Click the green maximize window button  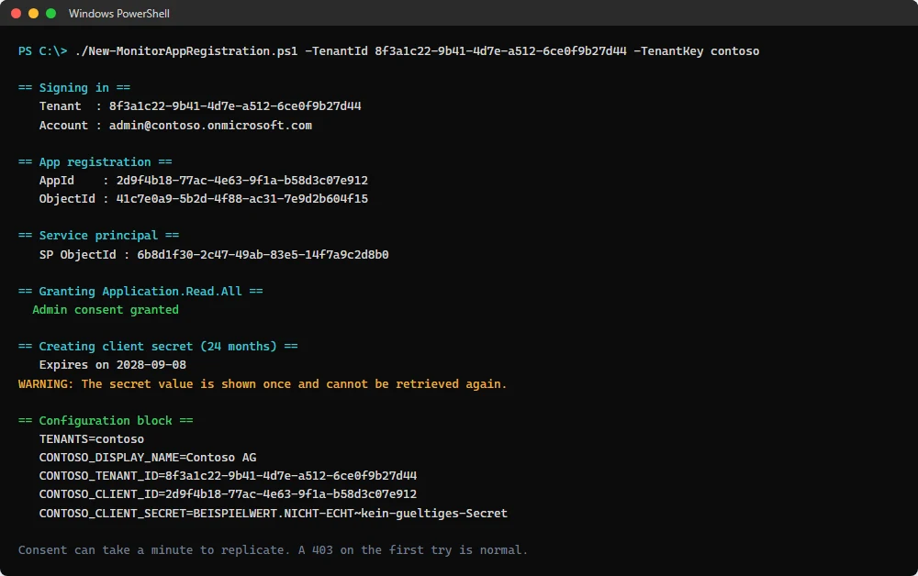[x=50, y=14]
